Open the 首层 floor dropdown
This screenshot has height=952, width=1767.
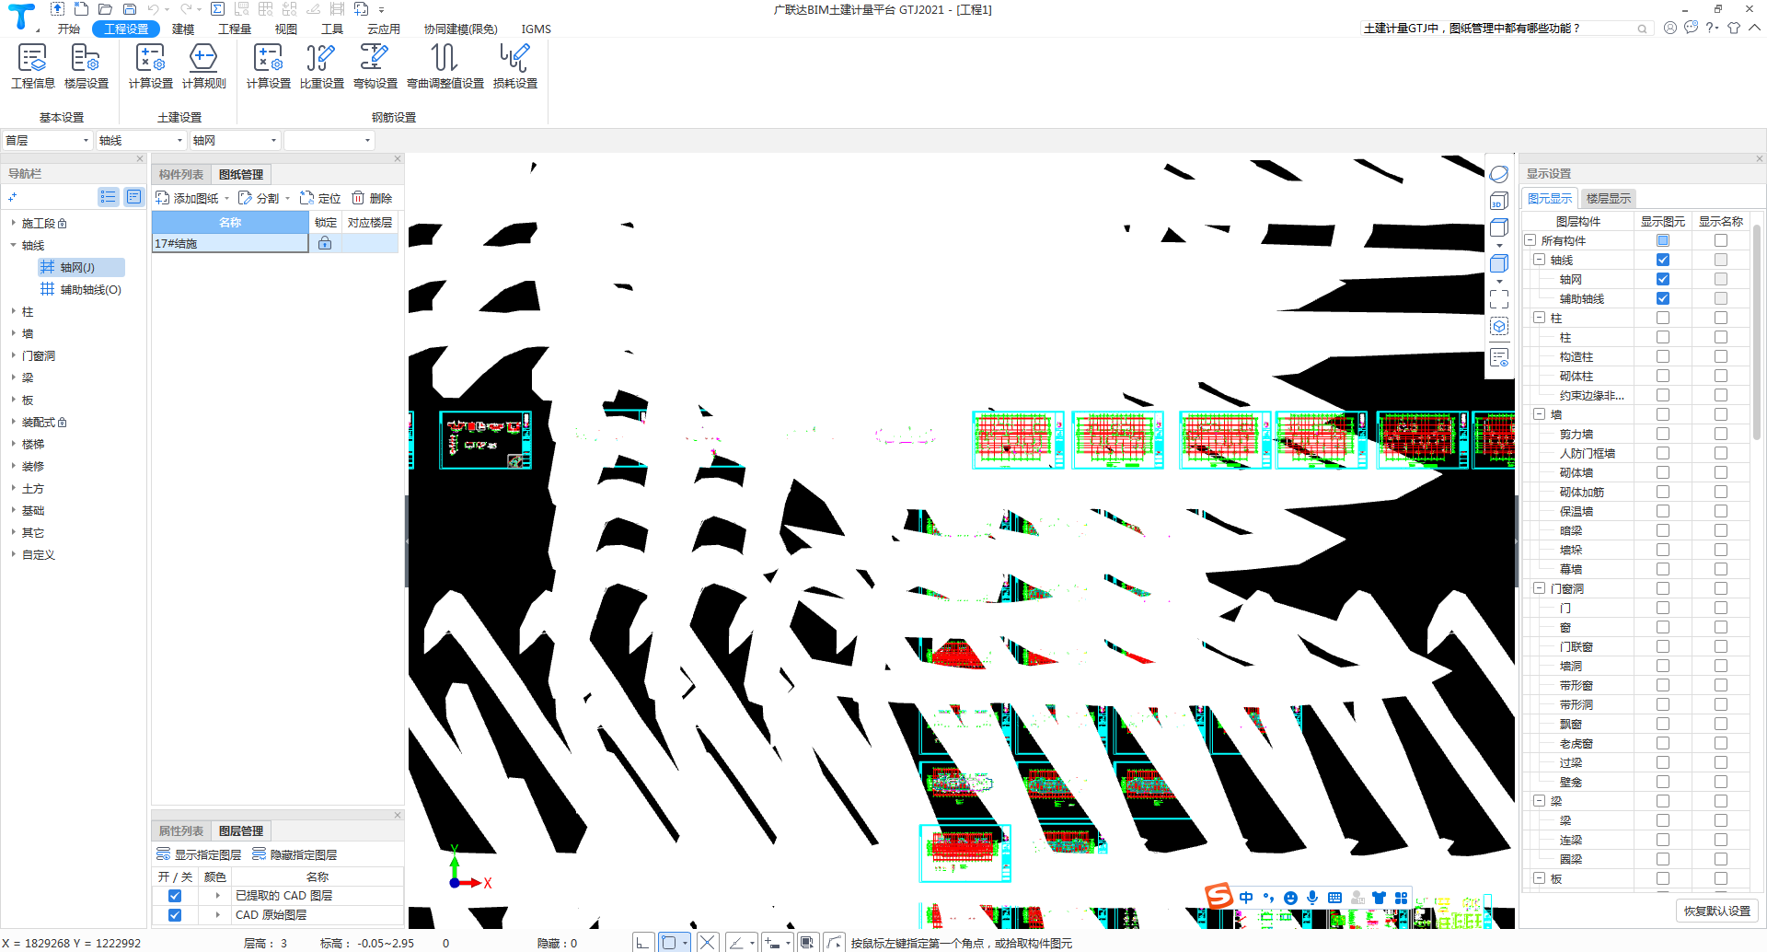coord(48,140)
